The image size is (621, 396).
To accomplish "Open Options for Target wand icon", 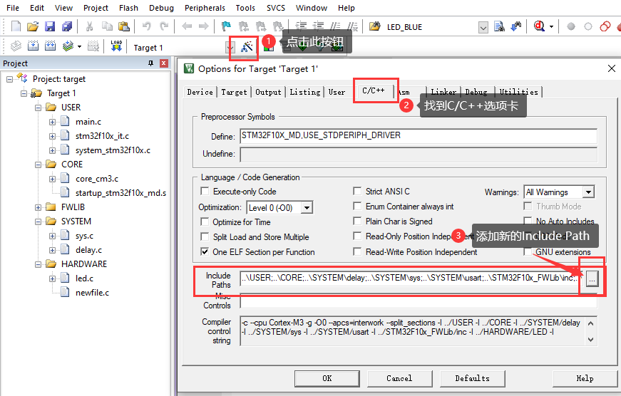I will coord(247,47).
